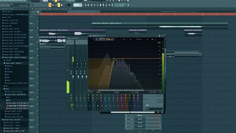The height and width of the screenshot is (133, 236).
Task: Click Help in the Pro-Q 3 header
Action: [152, 39]
